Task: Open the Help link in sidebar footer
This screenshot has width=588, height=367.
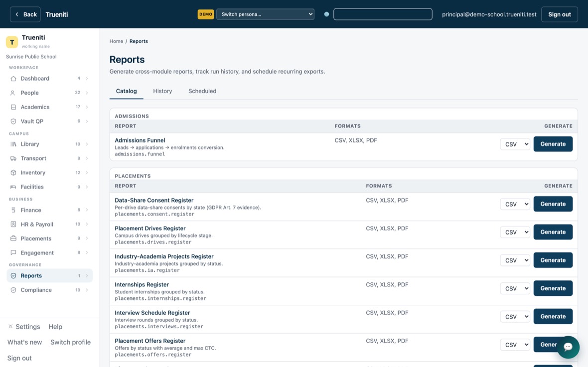Action: [x=55, y=327]
